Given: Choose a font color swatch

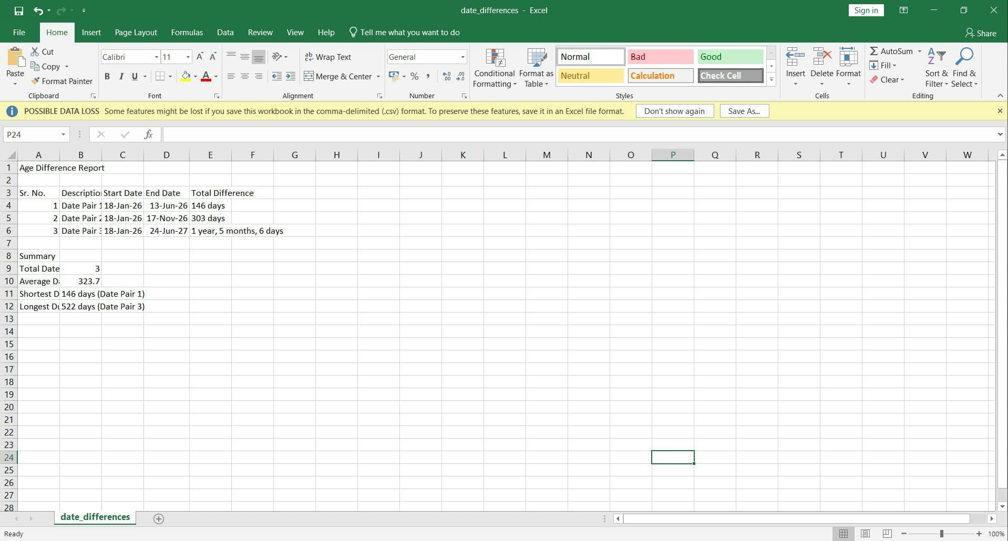Looking at the screenshot, I should (205, 76).
